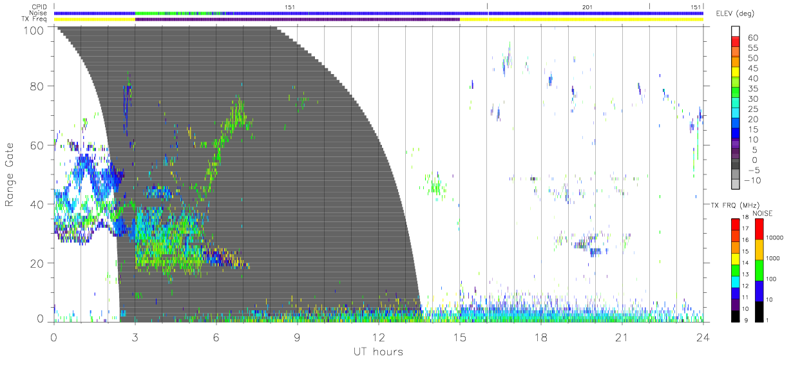This screenshot has width=791, height=365.
Task: Click the 'UT hours' axis title
Action: 378,351
